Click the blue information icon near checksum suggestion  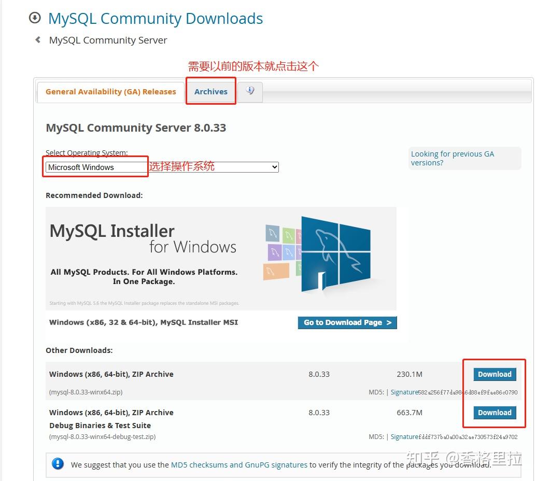[58, 463]
